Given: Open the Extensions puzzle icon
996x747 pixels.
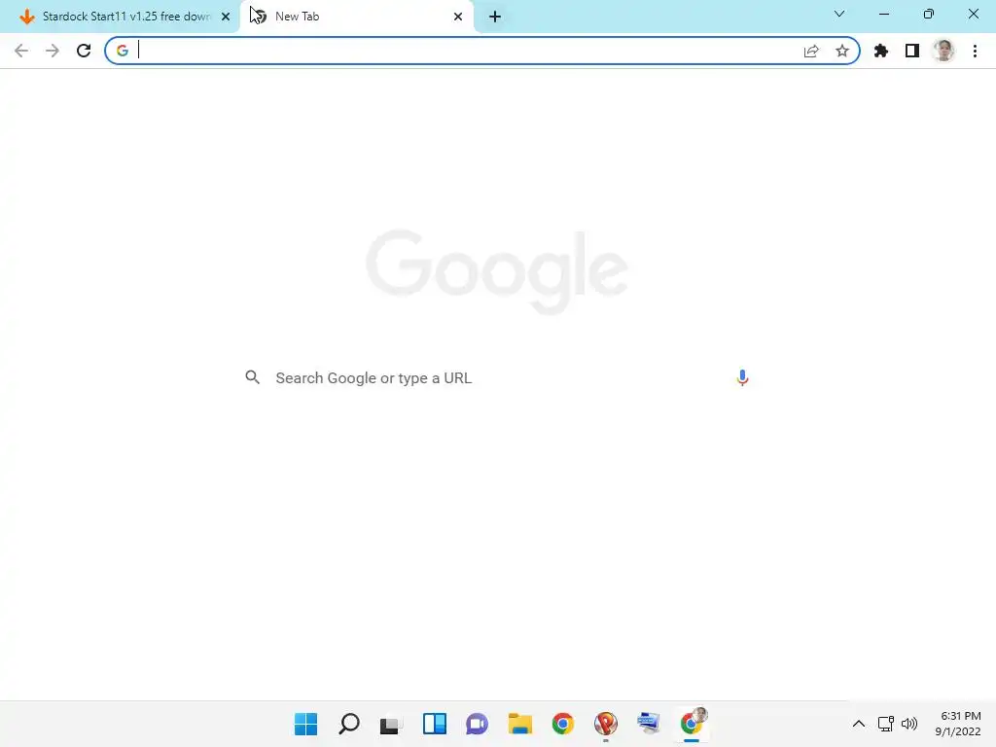Looking at the screenshot, I should 881,51.
